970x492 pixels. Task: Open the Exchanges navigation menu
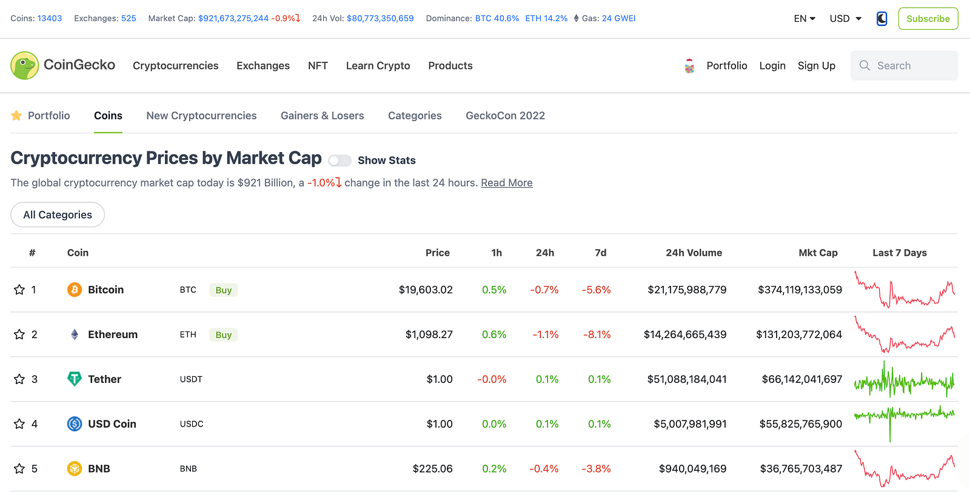[x=263, y=65]
